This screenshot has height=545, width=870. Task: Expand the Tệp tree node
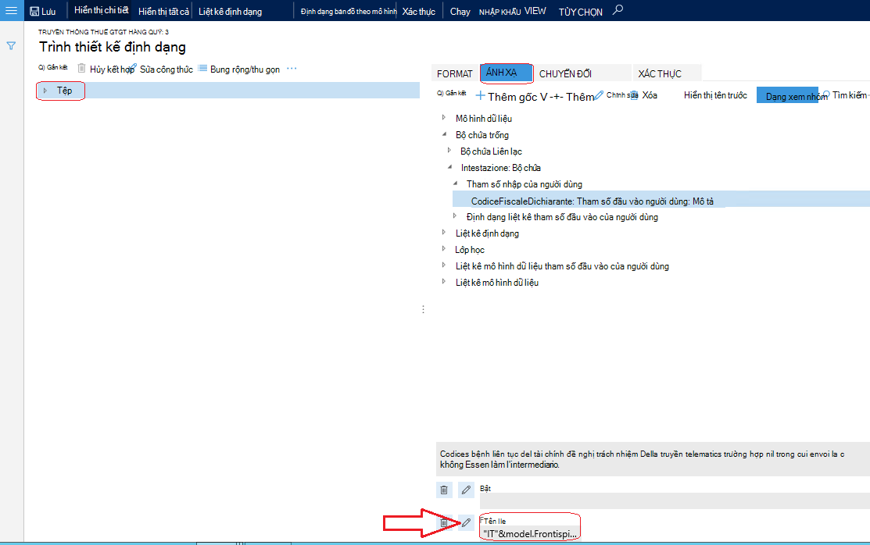(45, 91)
